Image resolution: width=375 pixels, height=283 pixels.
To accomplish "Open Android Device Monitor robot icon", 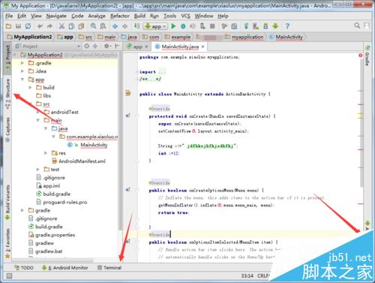I will 275,26.
